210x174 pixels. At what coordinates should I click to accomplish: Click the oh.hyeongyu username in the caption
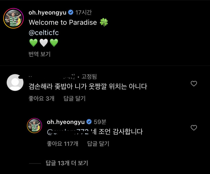coord(48,12)
